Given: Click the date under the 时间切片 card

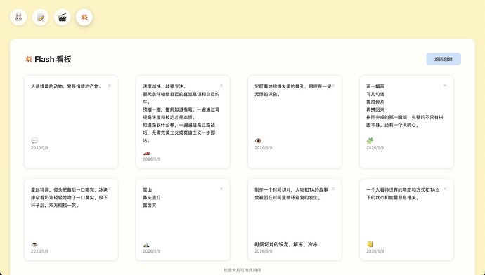Looking at the screenshot, I should point(263,251).
